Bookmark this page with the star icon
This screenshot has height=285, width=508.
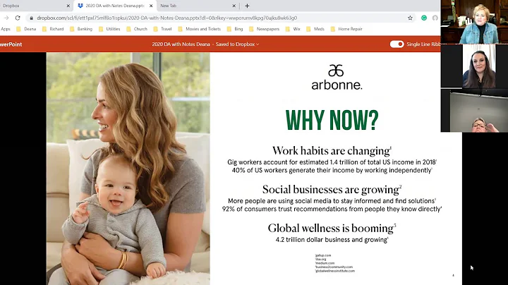(x=410, y=18)
